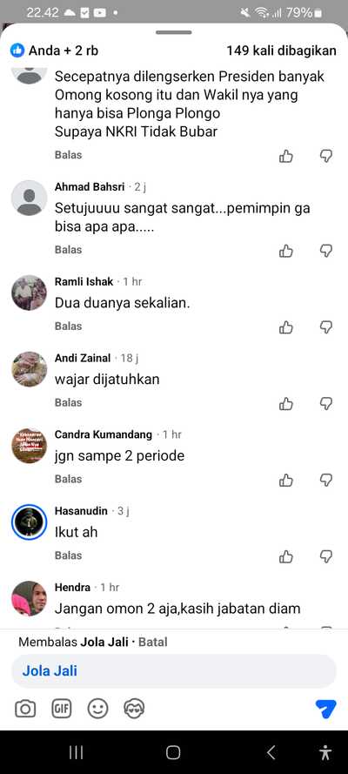Like Ahmad Bahsri's comment with thumbs up
This screenshot has height=774, width=348.
286,251
